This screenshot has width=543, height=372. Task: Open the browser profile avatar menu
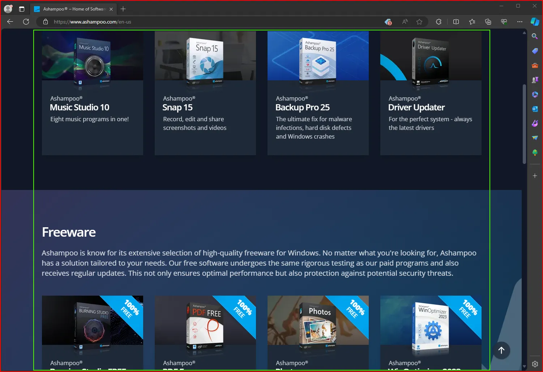(x=8, y=9)
